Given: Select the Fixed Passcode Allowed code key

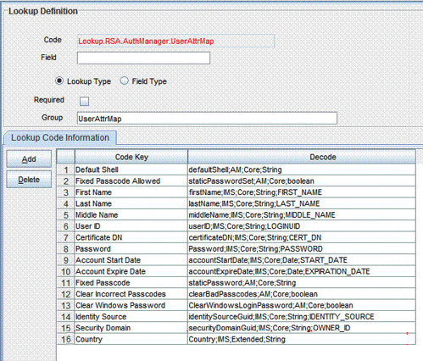Looking at the screenshot, I should [x=131, y=180].
